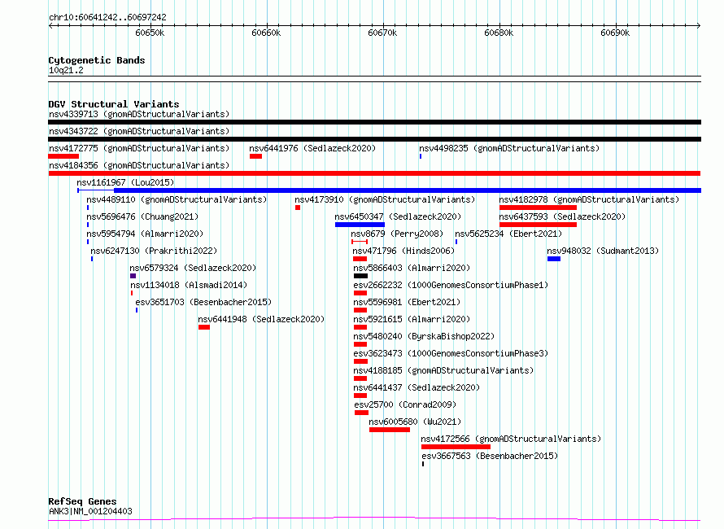The width and height of the screenshot is (724, 529).
Task: Click nsv5596981 (Ebert2021) label
Action: 408,302
